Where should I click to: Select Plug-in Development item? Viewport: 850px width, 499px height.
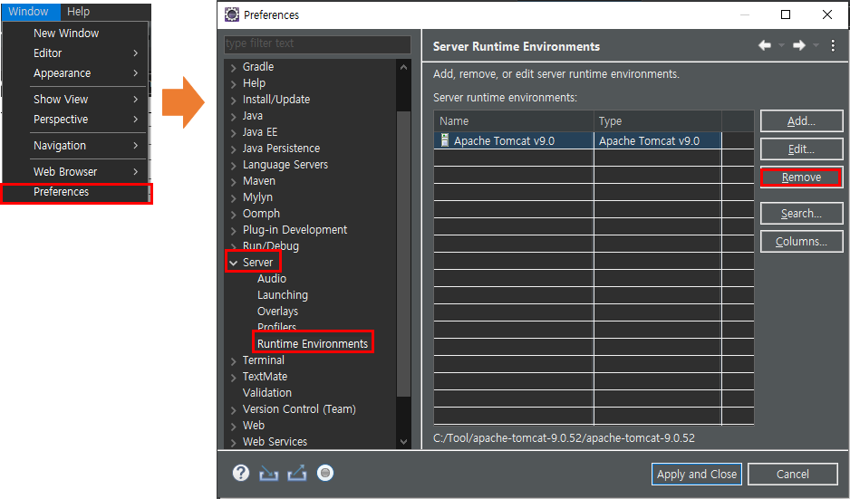point(295,229)
